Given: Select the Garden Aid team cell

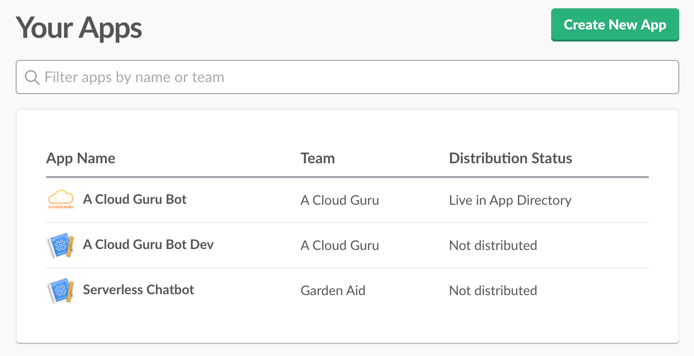Looking at the screenshot, I should tap(333, 291).
